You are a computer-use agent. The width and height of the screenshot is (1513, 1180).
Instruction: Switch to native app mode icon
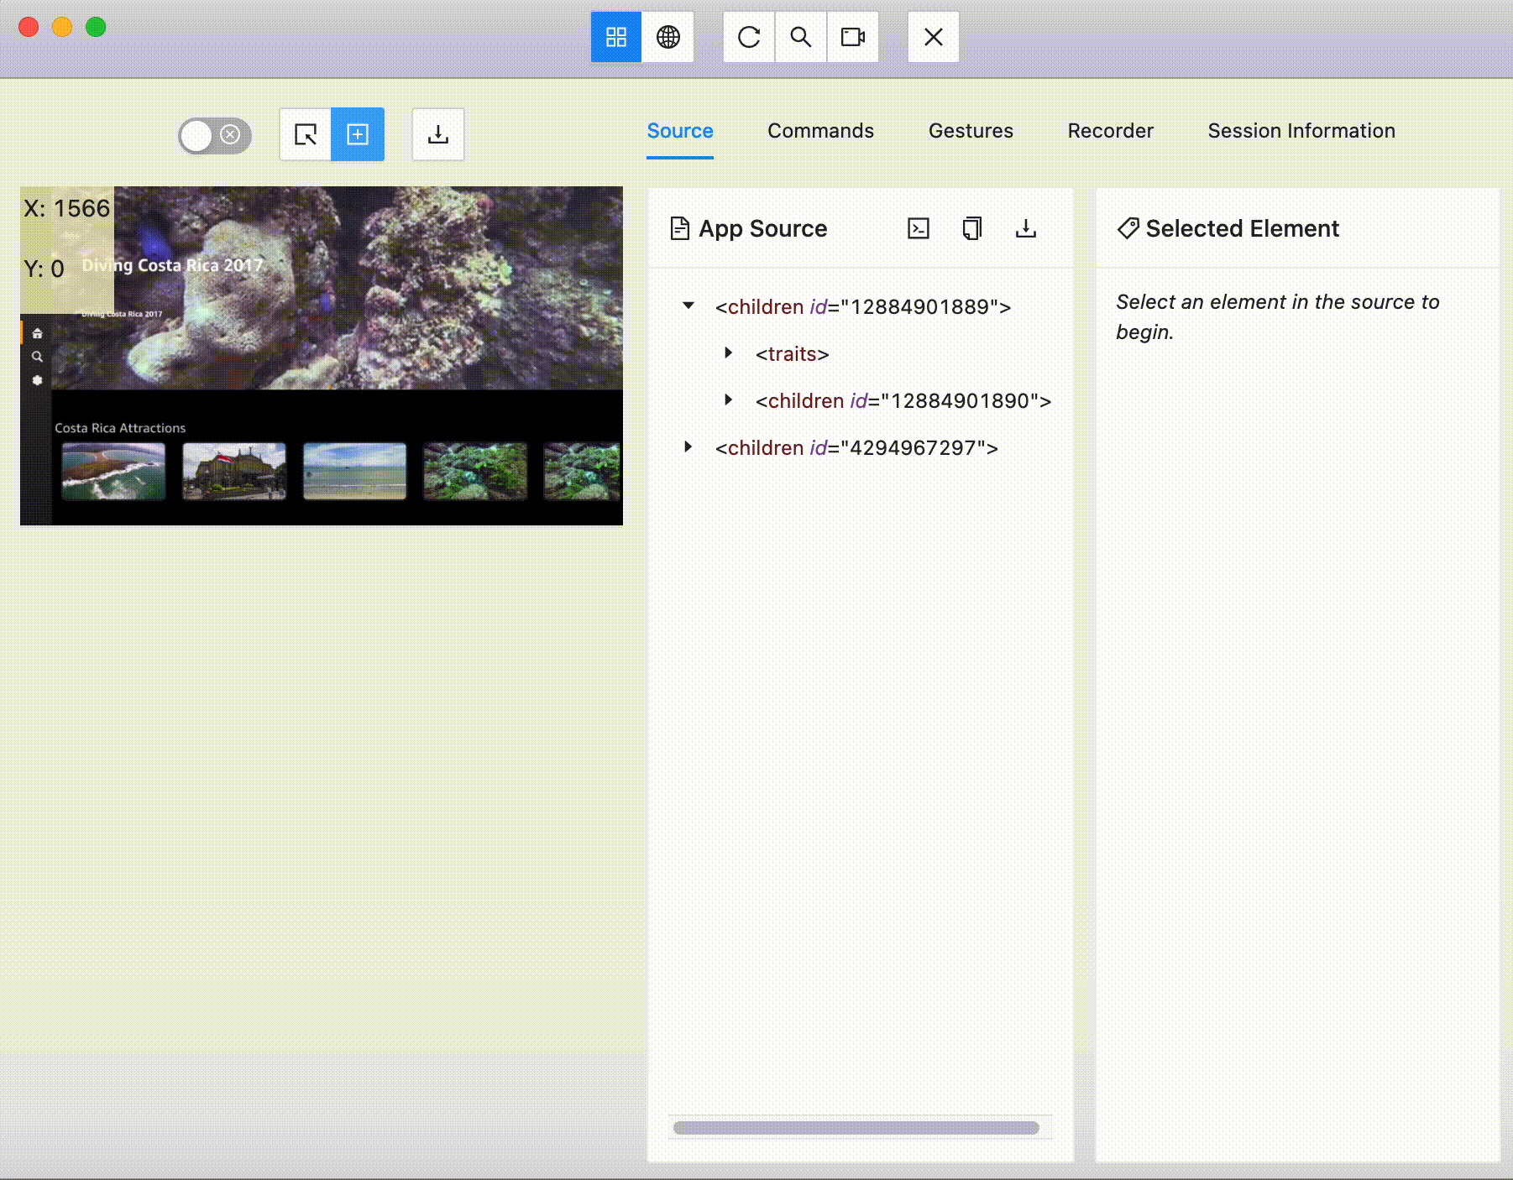coord(615,37)
